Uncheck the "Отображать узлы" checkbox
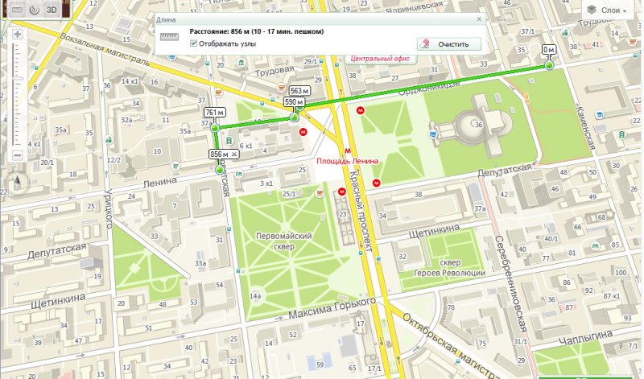This screenshot has height=379, width=644. point(193,43)
